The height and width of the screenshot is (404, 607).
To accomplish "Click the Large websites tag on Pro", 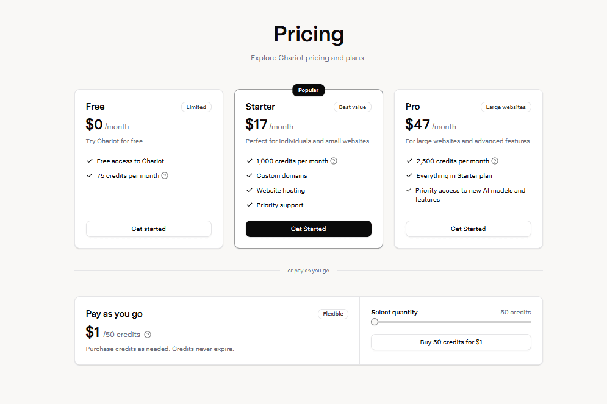I will [506, 107].
